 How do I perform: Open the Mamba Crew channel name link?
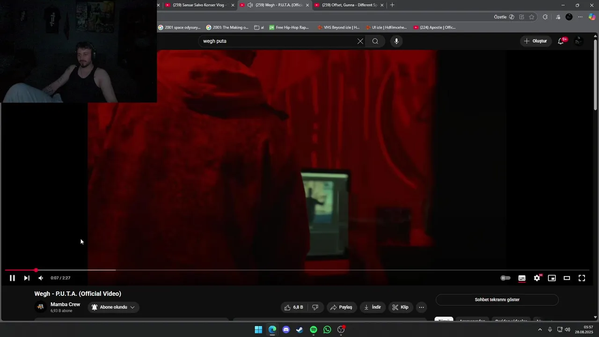pos(65,304)
